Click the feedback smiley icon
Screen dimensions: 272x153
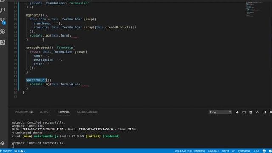tap(264, 151)
